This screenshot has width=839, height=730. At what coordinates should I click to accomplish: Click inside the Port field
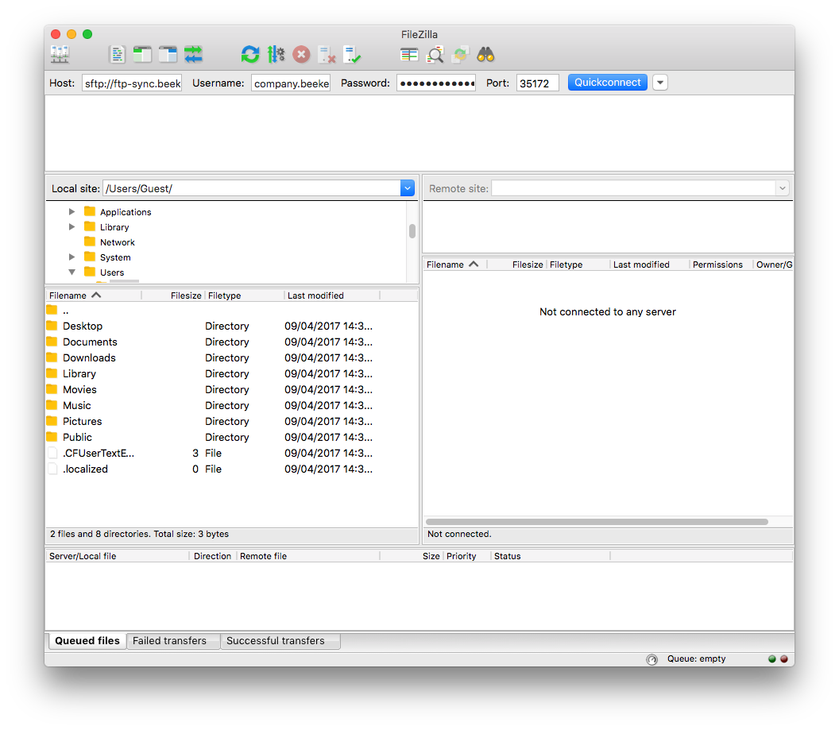pyautogui.click(x=537, y=82)
